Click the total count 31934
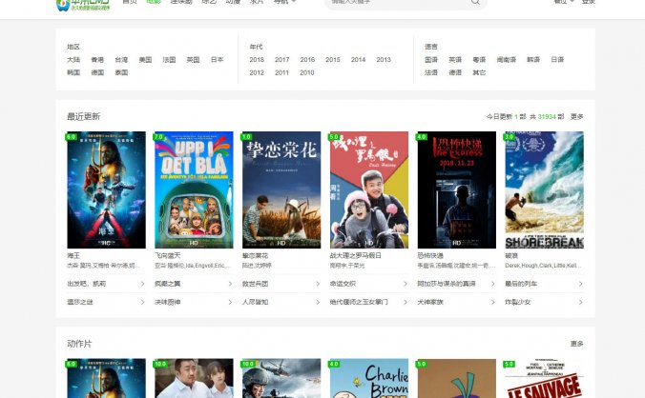 coord(547,116)
